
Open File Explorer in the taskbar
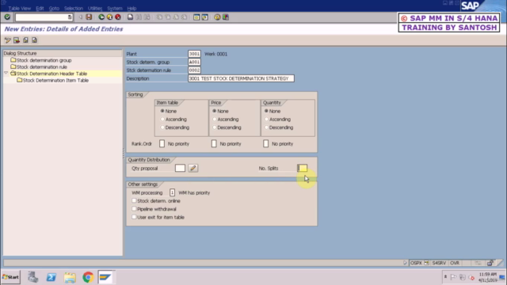point(70,277)
